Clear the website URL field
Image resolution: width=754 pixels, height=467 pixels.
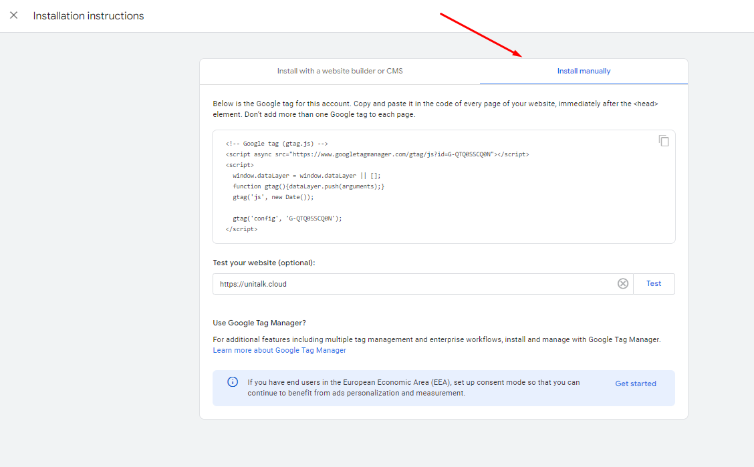click(x=622, y=284)
